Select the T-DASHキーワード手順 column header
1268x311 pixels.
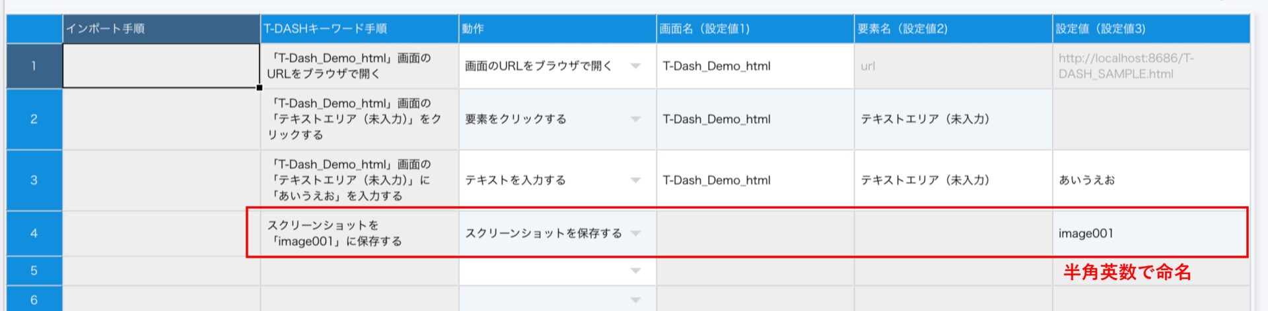(359, 29)
